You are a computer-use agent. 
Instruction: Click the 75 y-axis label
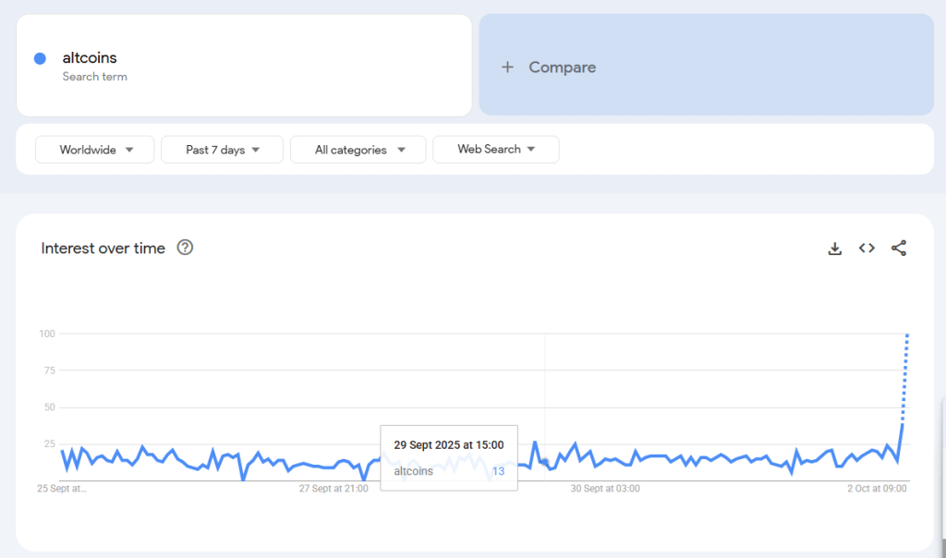[x=50, y=370]
